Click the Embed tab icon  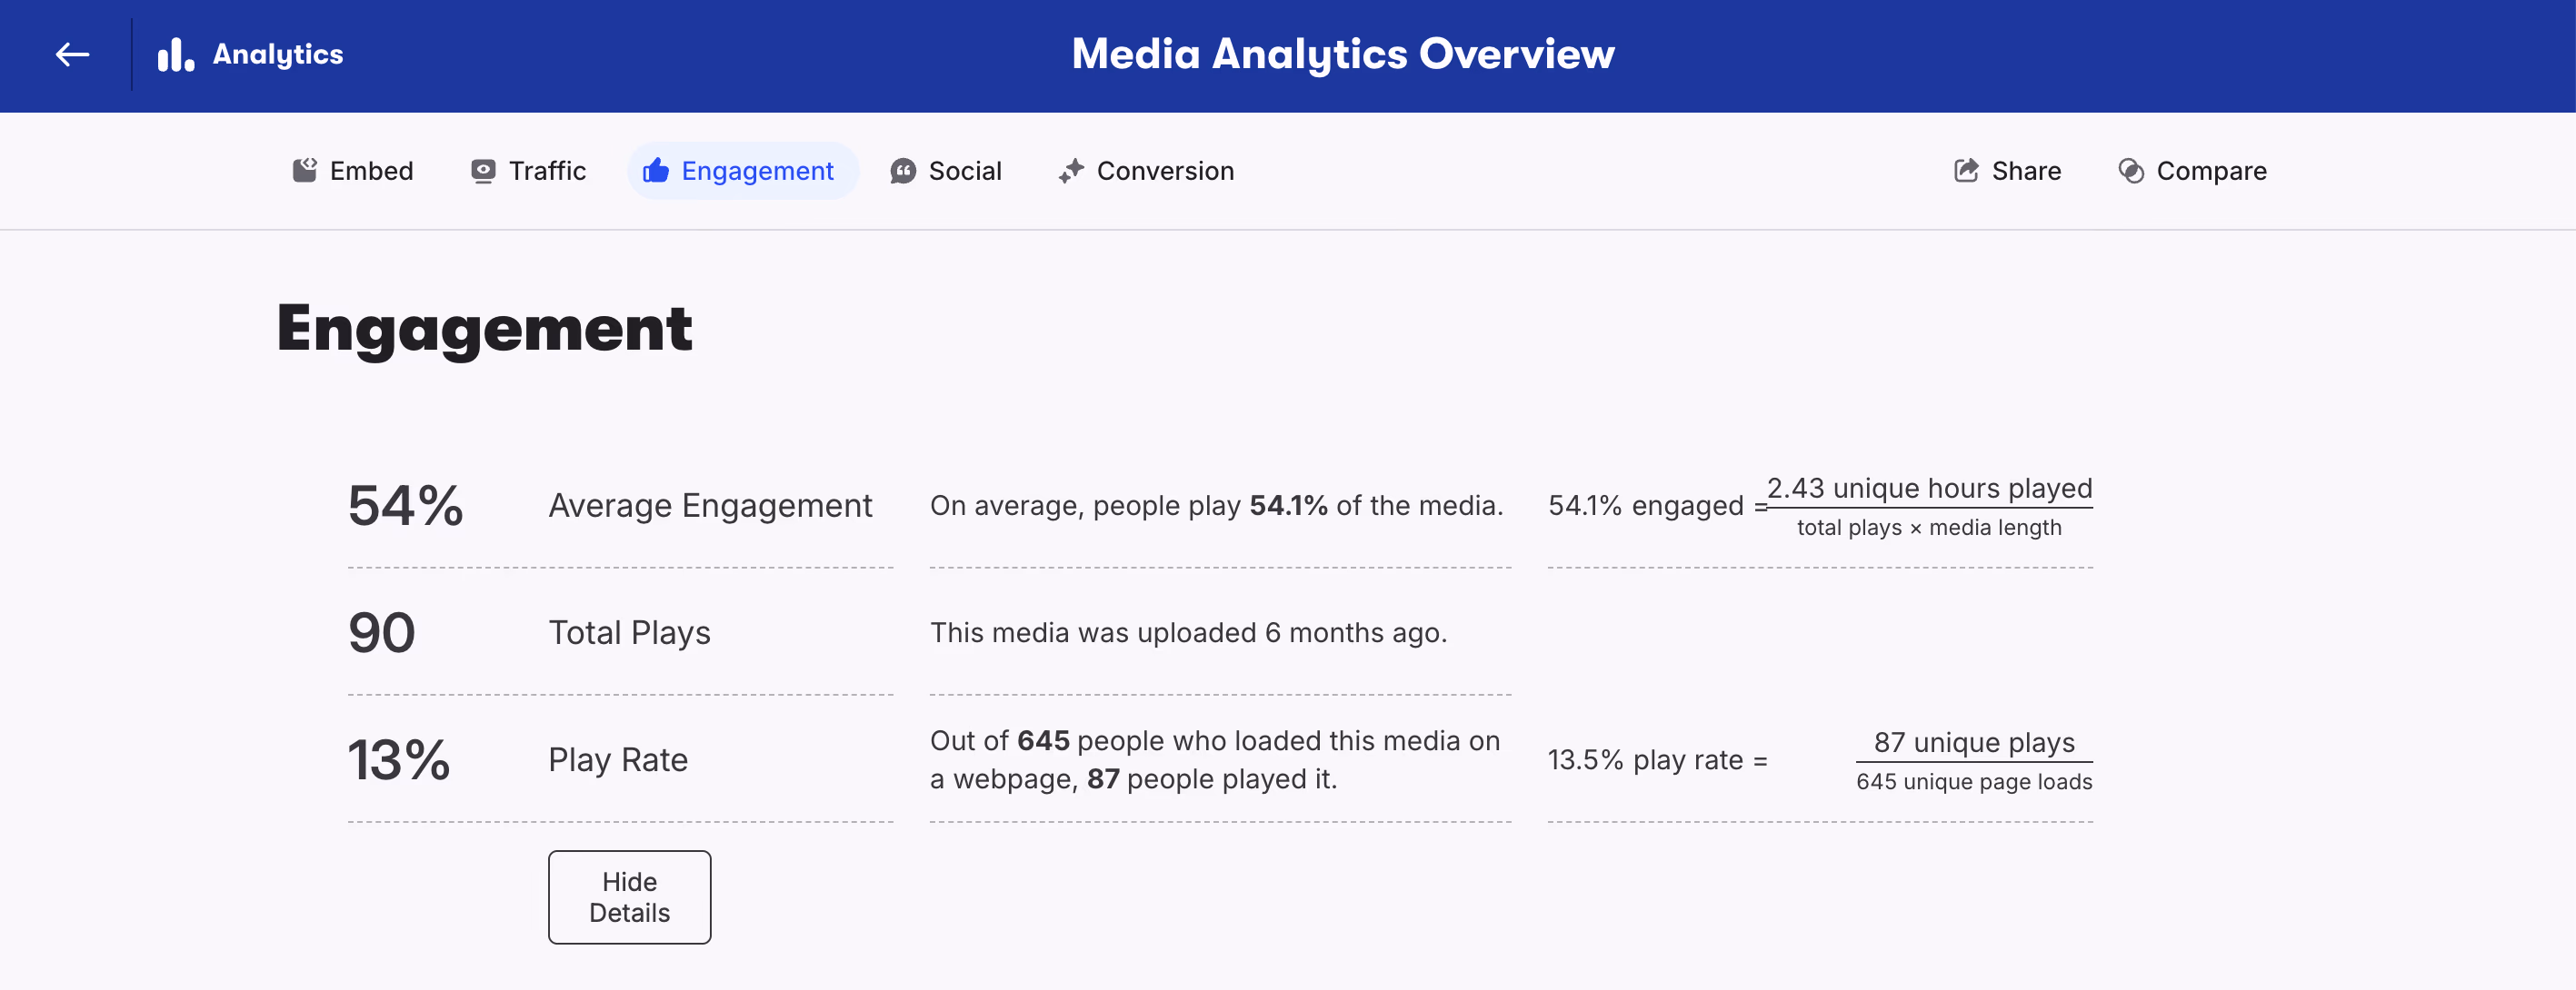(x=304, y=171)
